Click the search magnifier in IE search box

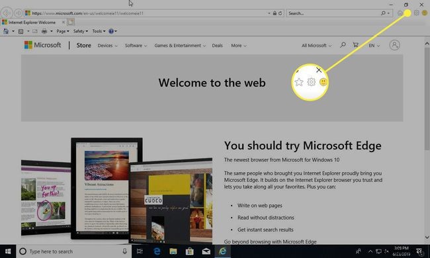[383, 13]
